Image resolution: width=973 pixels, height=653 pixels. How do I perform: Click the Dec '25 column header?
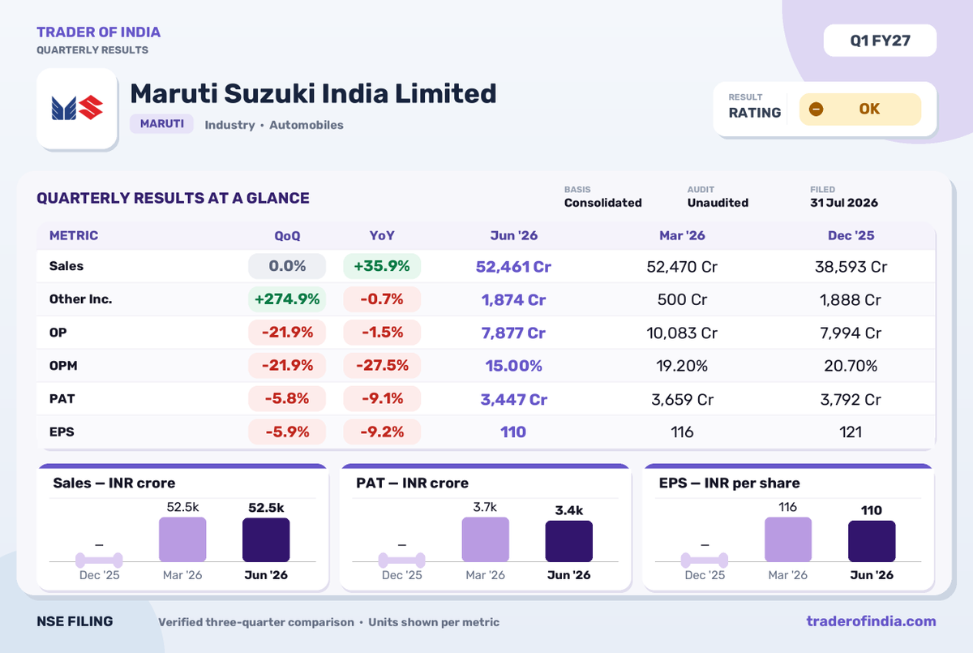coord(851,236)
